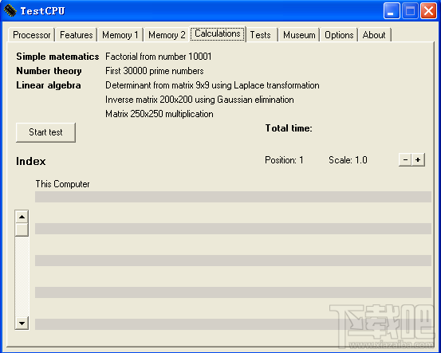
Task: Click the Start test button
Action: pyautogui.click(x=45, y=132)
